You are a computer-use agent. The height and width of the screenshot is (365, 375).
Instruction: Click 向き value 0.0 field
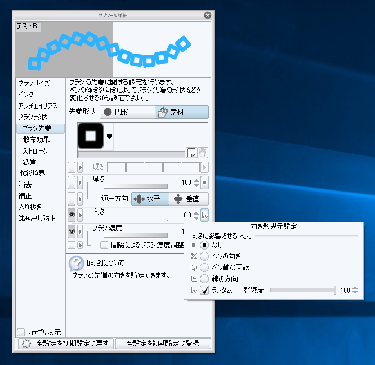pyautogui.click(x=187, y=215)
